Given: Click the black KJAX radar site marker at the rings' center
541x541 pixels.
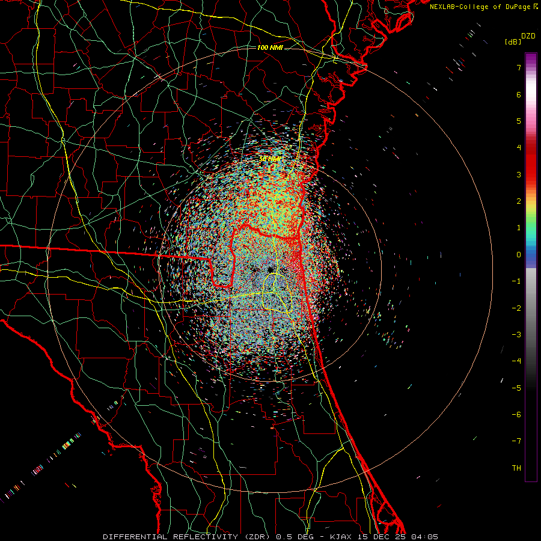Looking at the screenshot, I should point(270,269).
